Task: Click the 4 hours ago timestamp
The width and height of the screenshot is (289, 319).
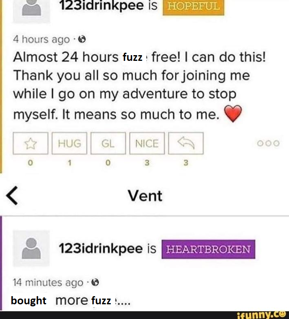Action: coord(41,40)
